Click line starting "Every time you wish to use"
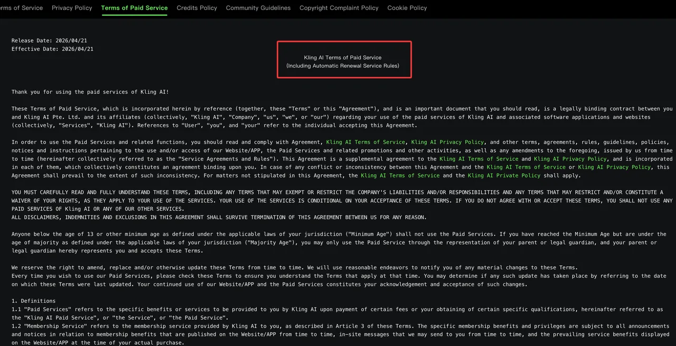This screenshot has height=346, width=676. [339, 280]
